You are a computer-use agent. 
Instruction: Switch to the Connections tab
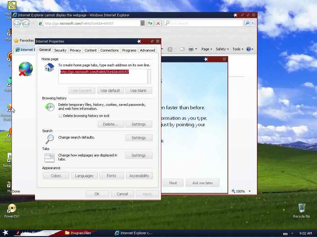click(110, 50)
